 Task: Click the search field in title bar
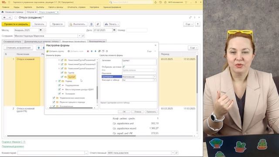tap(131, 2)
